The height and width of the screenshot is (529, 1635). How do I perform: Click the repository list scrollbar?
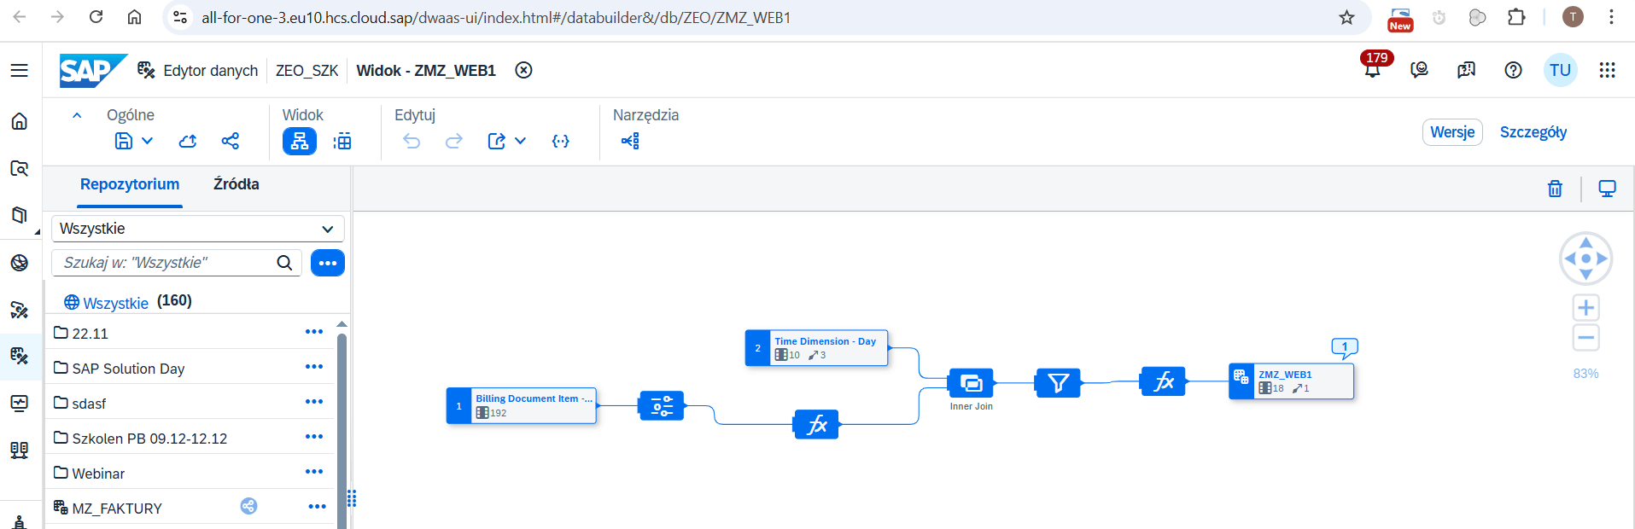(342, 431)
